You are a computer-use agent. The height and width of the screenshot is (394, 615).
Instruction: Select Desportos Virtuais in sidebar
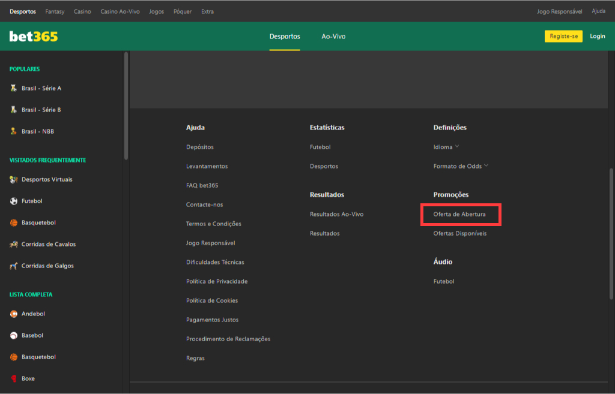pyautogui.click(x=47, y=179)
